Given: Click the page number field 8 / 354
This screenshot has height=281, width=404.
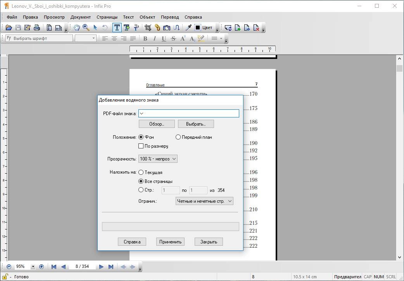Looking at the screenshot, I should click(x=82, y=267).
